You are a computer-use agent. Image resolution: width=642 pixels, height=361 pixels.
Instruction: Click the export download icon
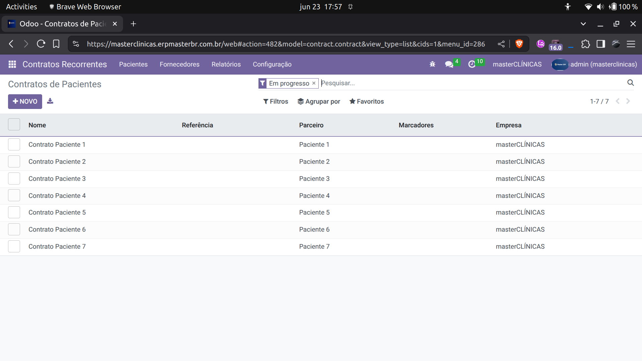tap(50, 101)
